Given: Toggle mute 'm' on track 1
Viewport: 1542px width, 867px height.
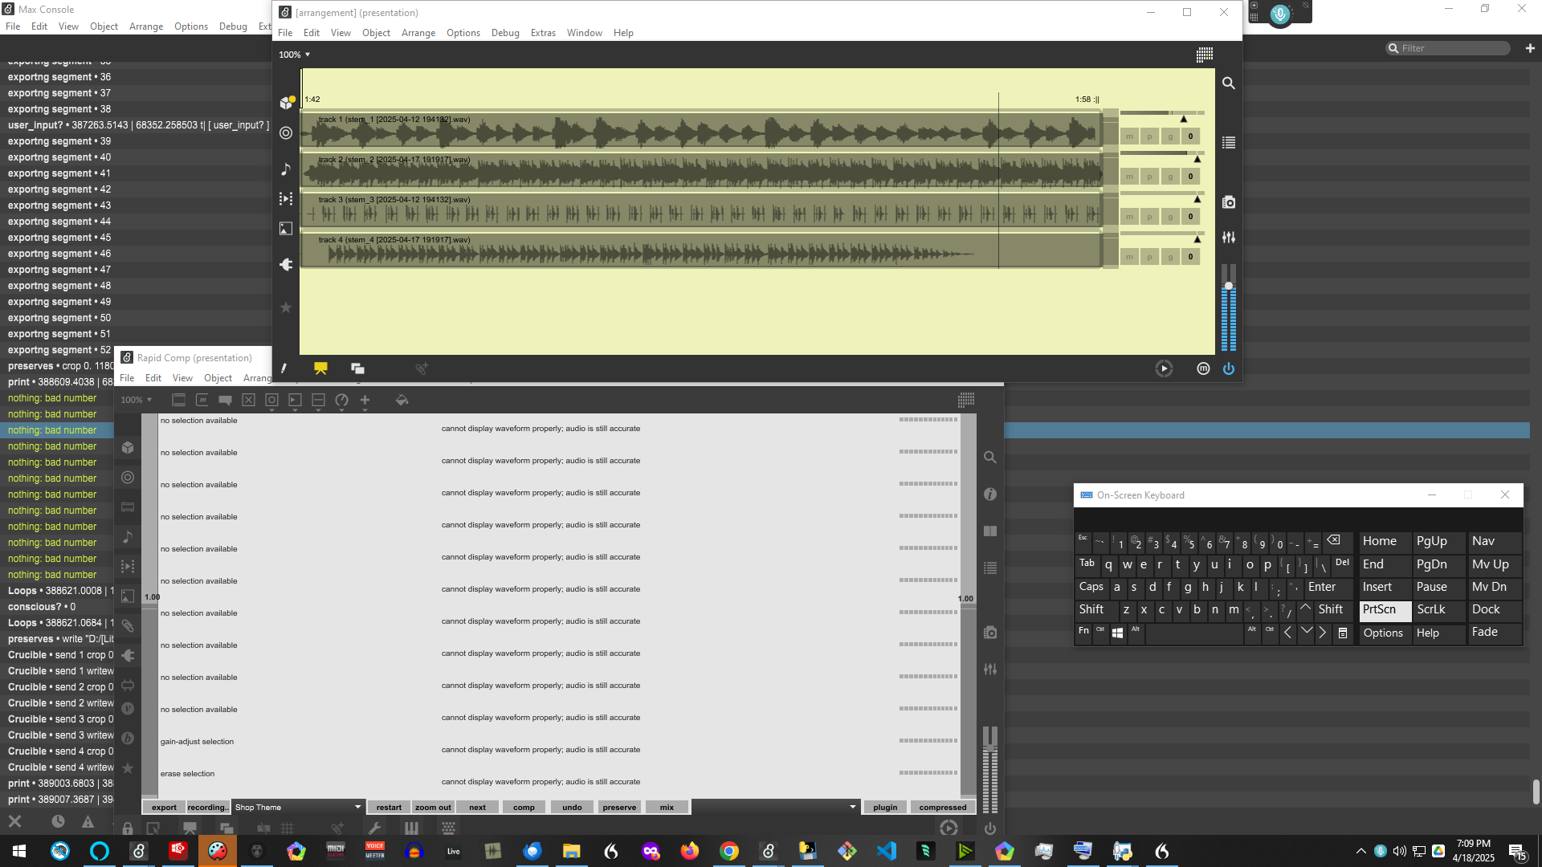Looking at the screenshot, I should click(1129, 136).
